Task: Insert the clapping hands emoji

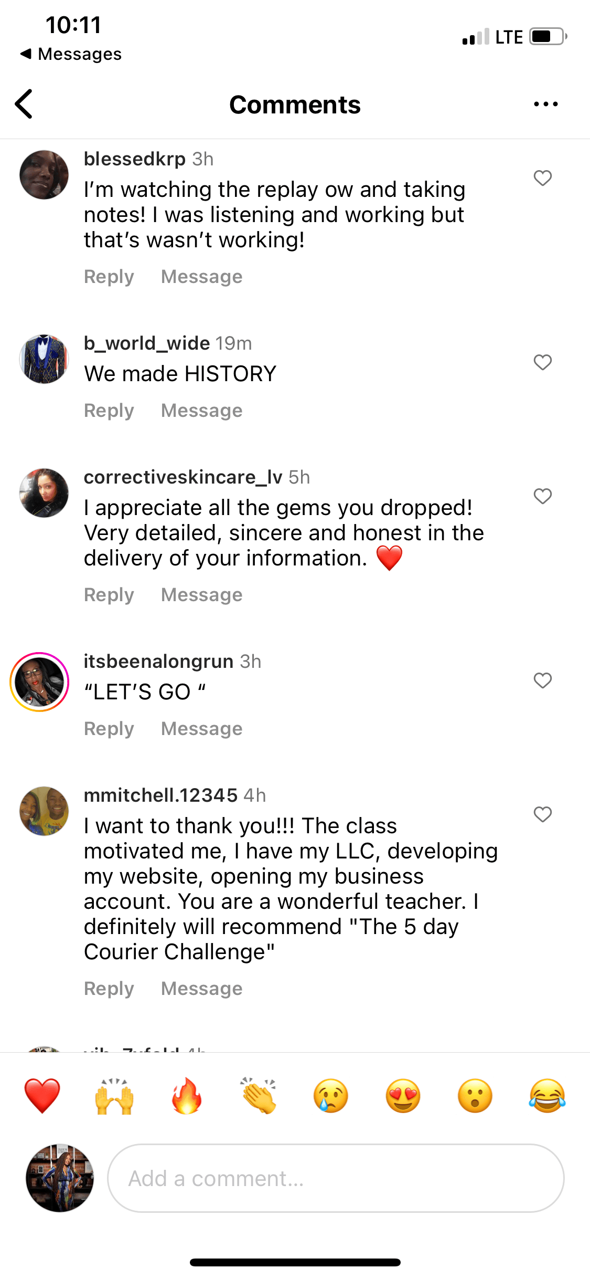Action: point(259,1096)
